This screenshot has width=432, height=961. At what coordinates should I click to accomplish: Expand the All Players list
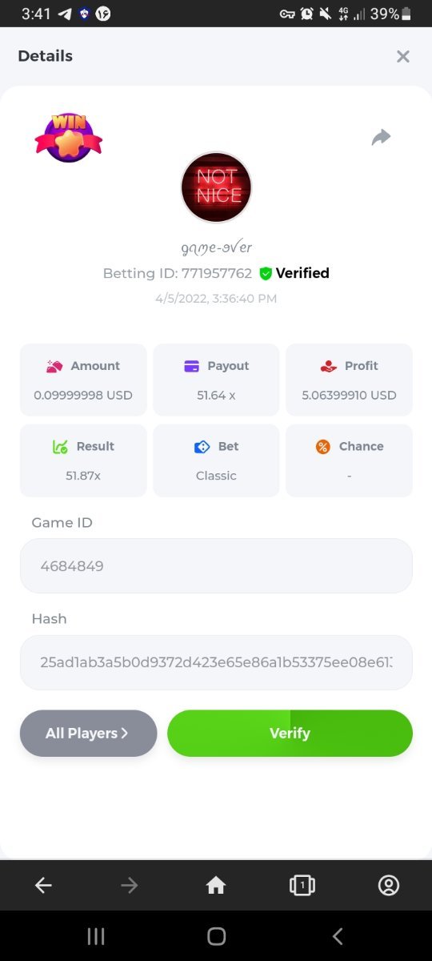(x=88, y=734)
